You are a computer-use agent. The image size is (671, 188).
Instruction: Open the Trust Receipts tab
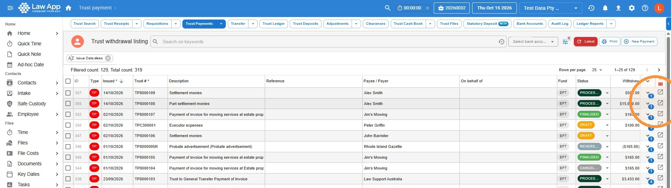[116, 24]
